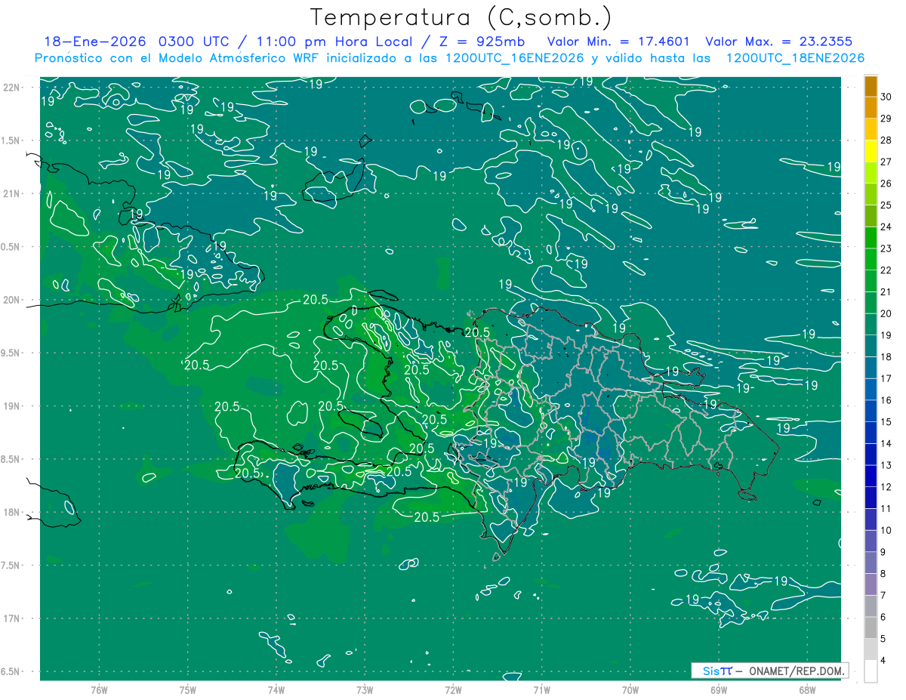The height and width of the screenshot is (700, 906).
Task: Click the "13" value on the color scale
Action: 886,465
